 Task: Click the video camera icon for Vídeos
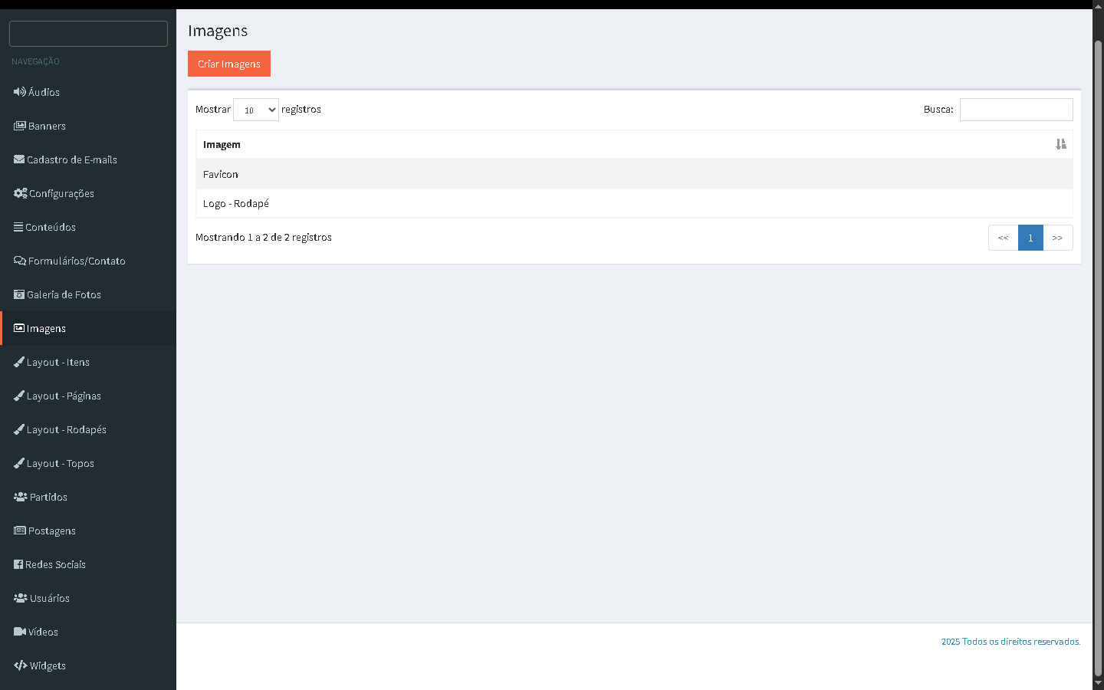(x=20, y=632)
